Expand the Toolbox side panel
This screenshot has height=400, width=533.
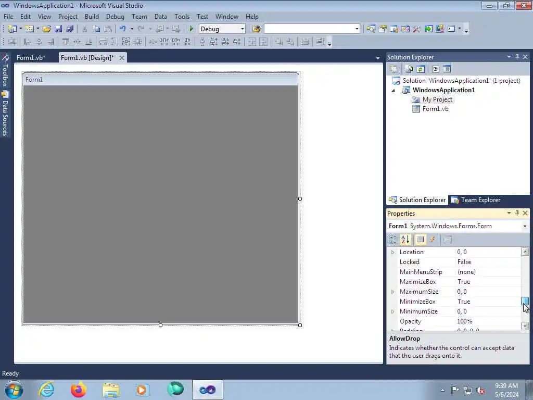(x=5, y=70)
